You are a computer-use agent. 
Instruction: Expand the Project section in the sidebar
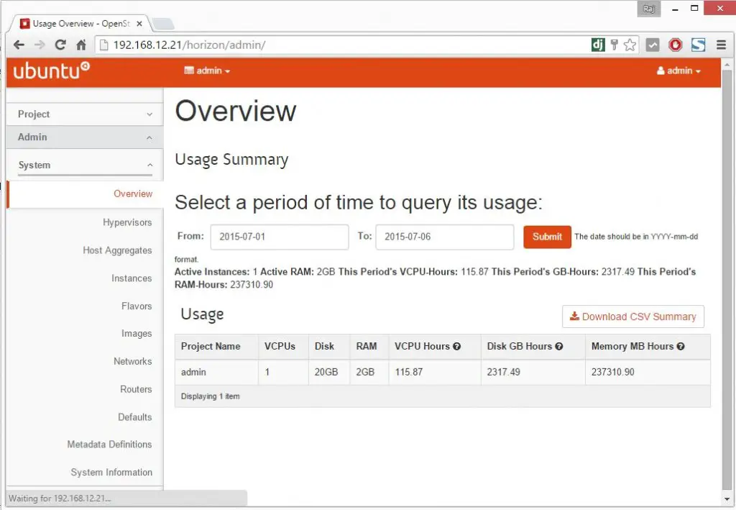coord(83,114)
